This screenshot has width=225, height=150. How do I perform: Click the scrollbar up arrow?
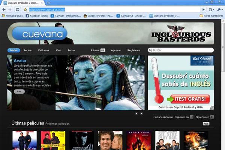(223, 21)
